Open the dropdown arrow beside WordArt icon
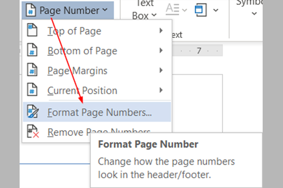283x188 pixels. coord(184,10)
